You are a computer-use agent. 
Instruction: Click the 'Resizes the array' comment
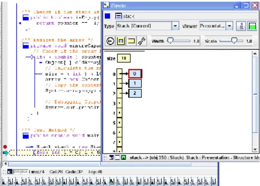(57, 40)
